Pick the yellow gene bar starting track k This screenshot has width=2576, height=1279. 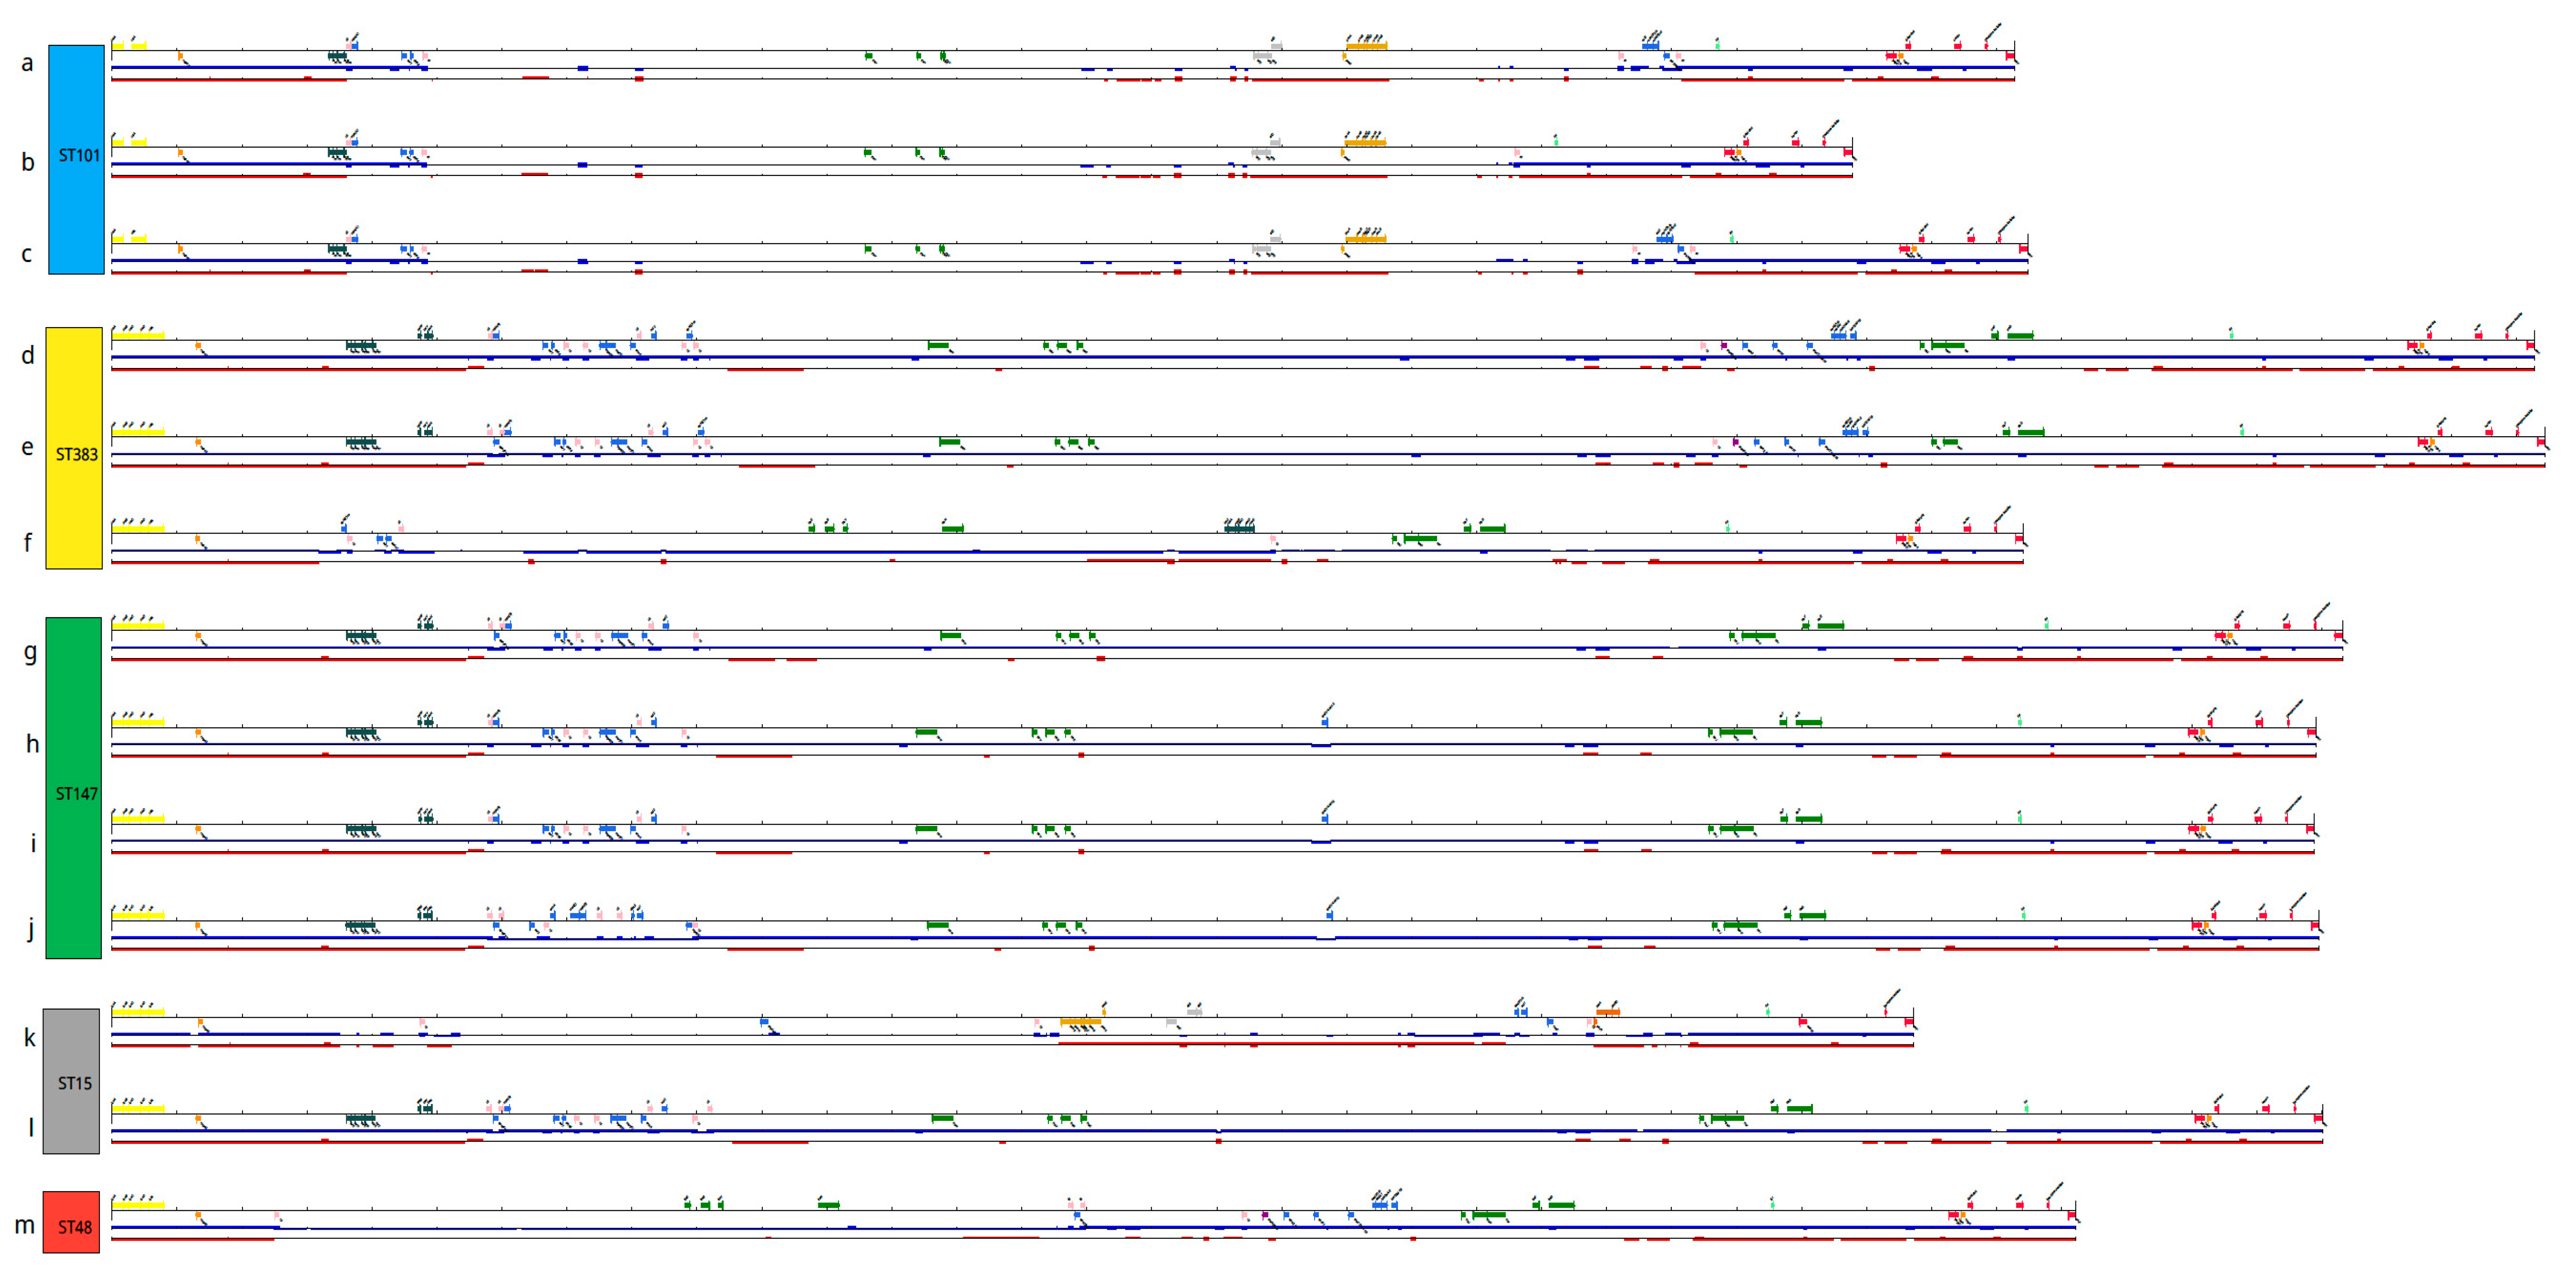138,1012
